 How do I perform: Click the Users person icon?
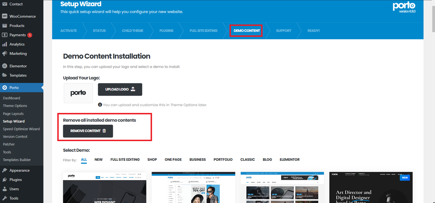5,189
